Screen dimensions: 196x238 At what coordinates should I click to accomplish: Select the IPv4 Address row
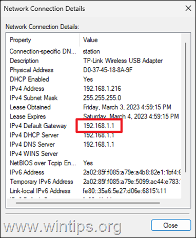pos(93,89)
